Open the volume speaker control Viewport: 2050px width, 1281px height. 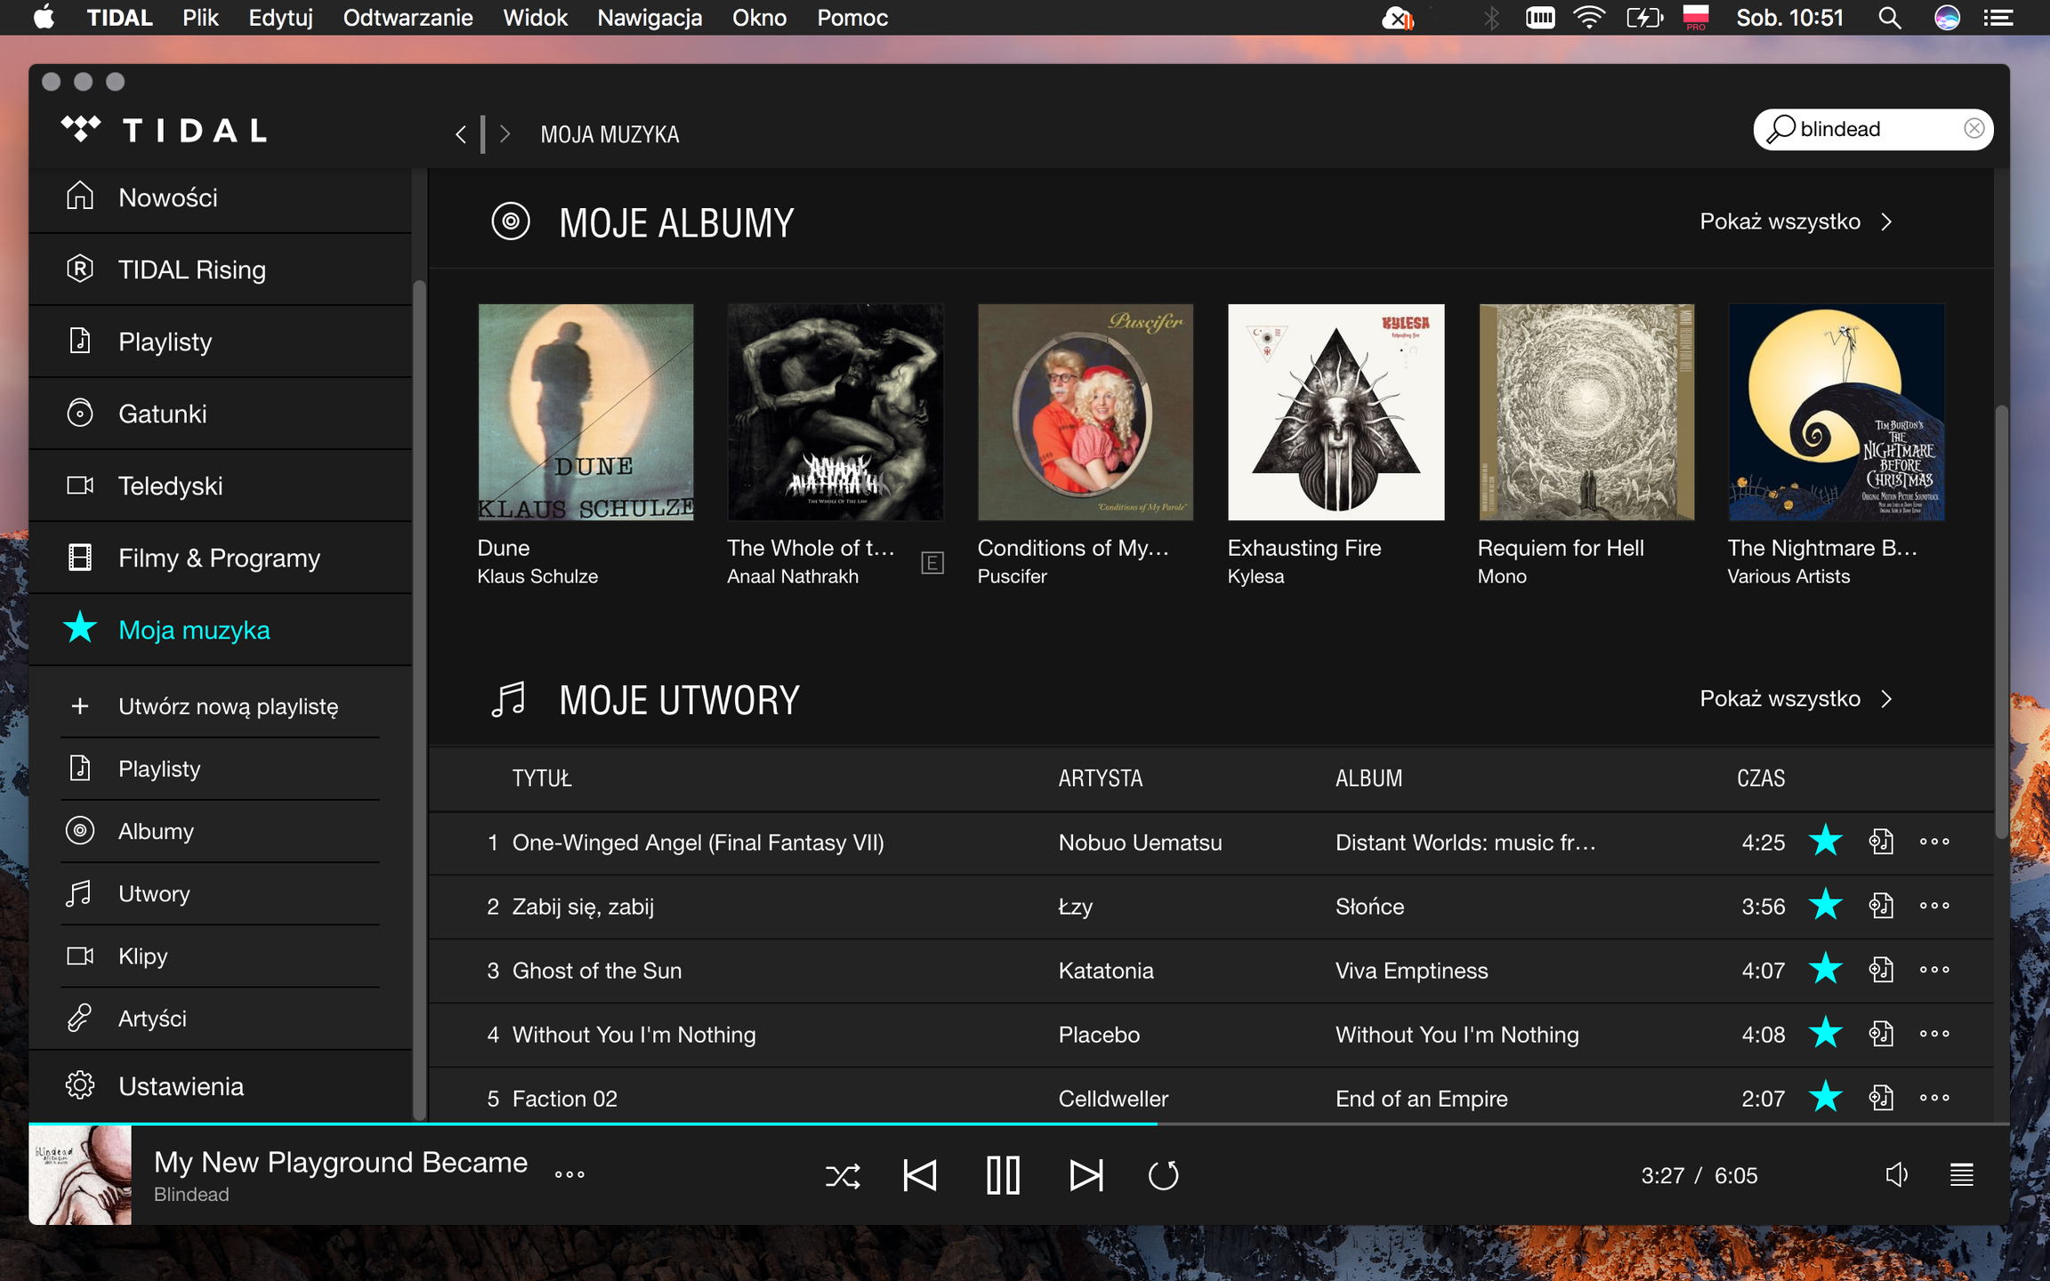tap(1896, 1175)
